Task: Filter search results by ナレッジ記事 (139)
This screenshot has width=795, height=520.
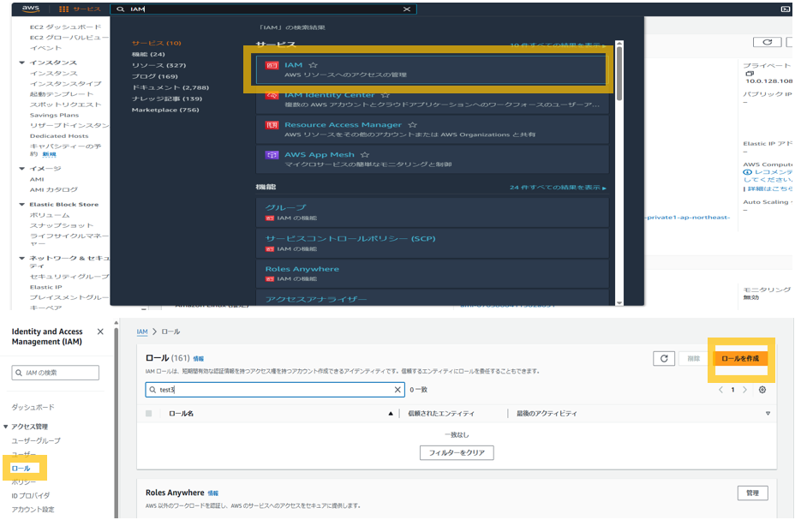Action: coord(167,99)
